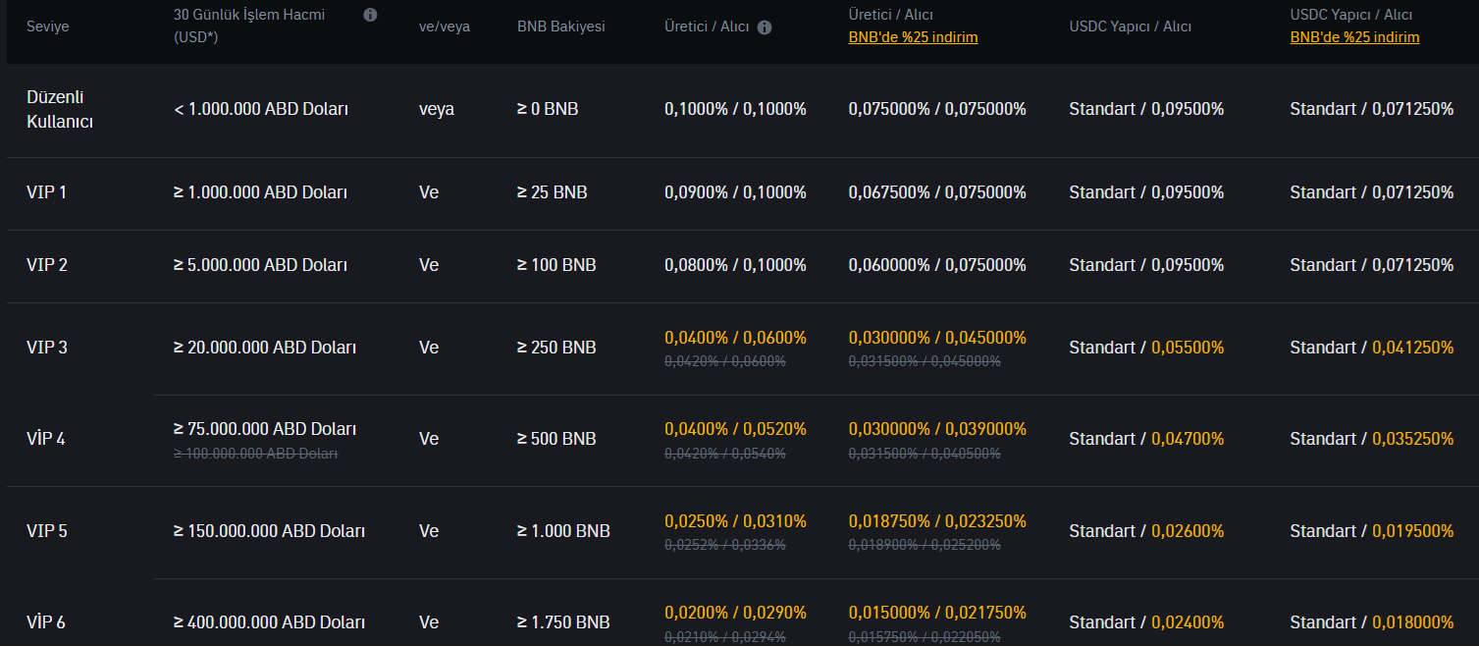Click the BNB Bakiyesi column header
This screenshot has width=1479, height=647.
coord(561,27)
